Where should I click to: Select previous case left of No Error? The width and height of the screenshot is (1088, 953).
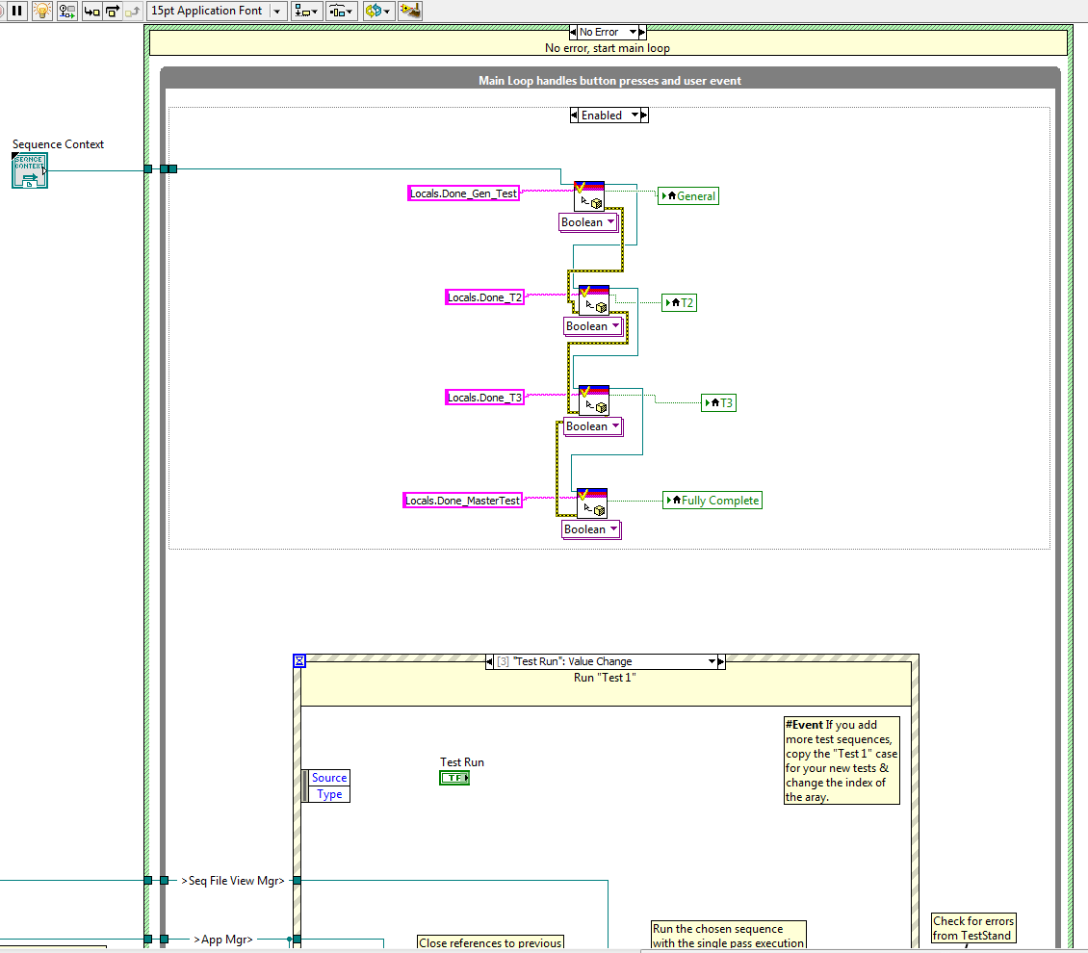point(573,32)
